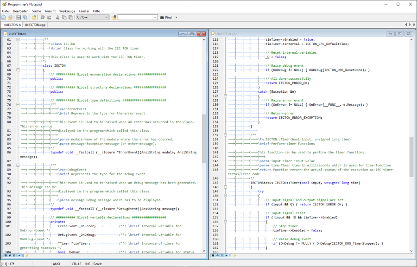
Task: Click the Open file folder icon
Action: pyautogui.click(x=10, y=17)
